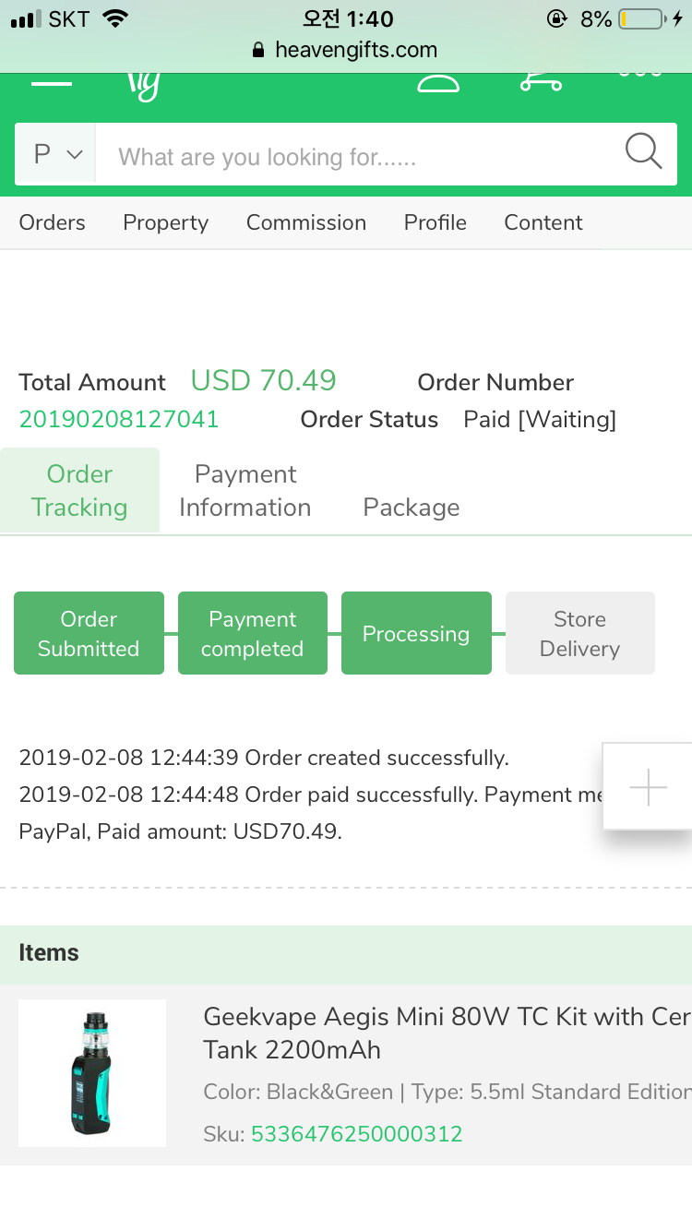The image size is (692, 1231).
Task: Open the Geekvape Aegis Mini product thumbnail
Action: coord(92,1073)
